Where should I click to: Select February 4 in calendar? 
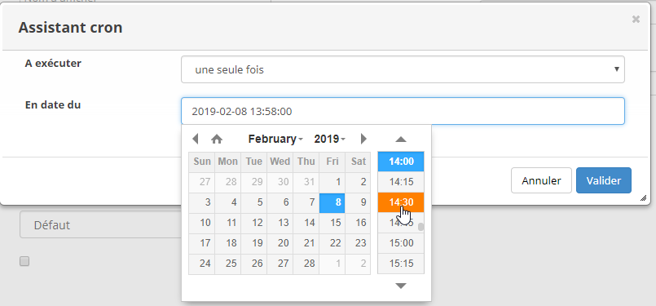(228, 203)
